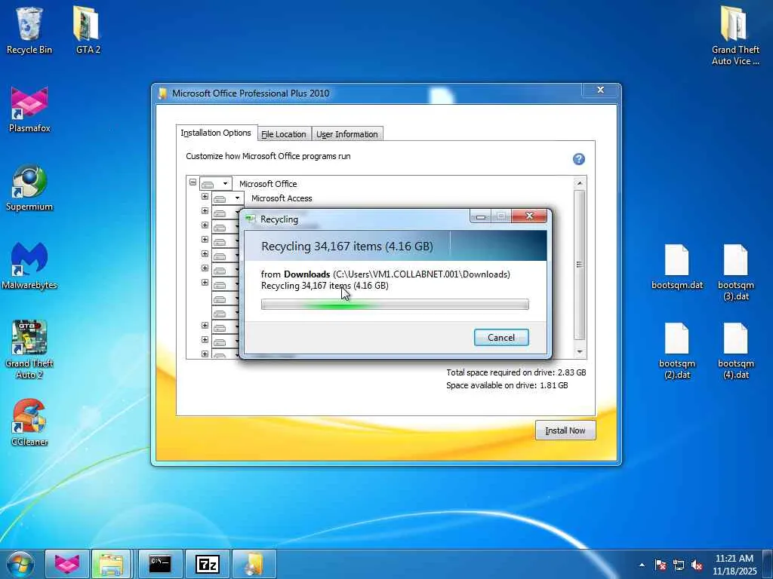Switch to User Information tab
Image resolution: width=773 pixels, height=579 pixels.
[347, 134]
